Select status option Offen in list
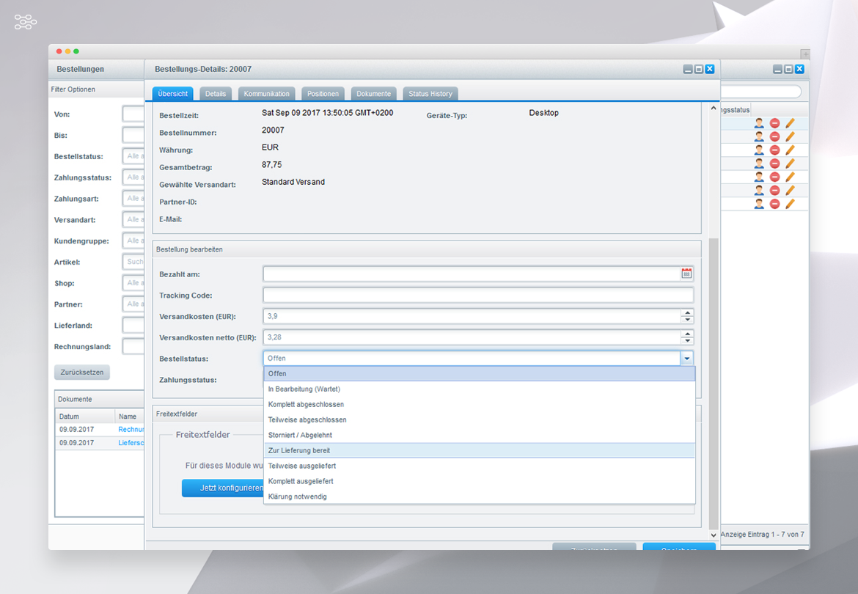The image size is (858, 594). (480, 373)
